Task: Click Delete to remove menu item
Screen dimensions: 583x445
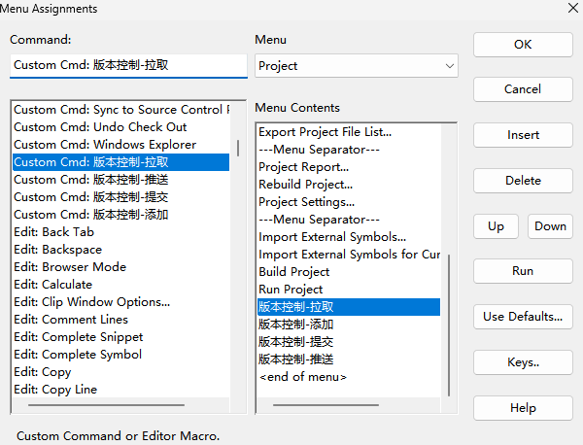Action: 523,181
